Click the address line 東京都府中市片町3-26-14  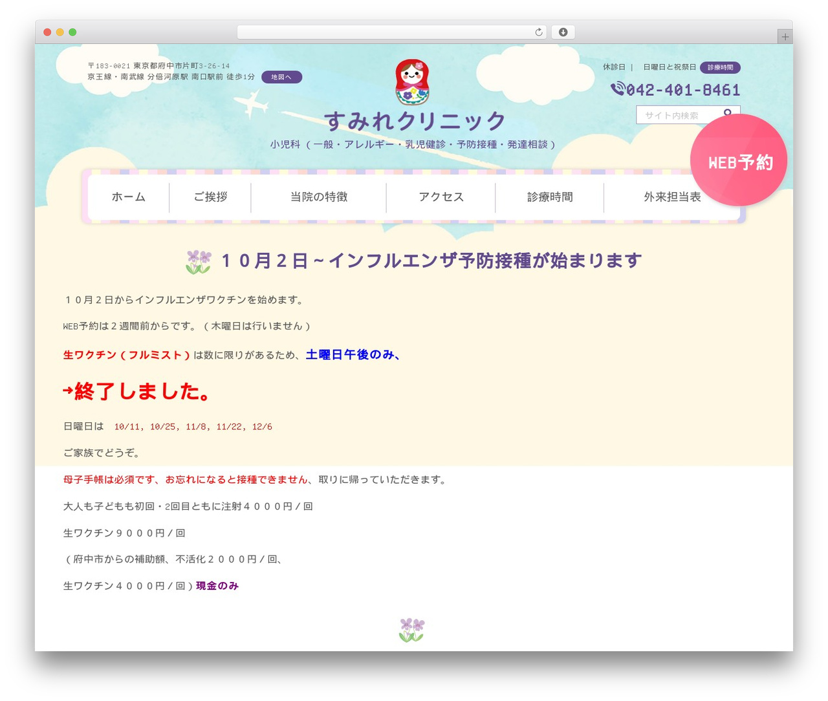(158, 66)
